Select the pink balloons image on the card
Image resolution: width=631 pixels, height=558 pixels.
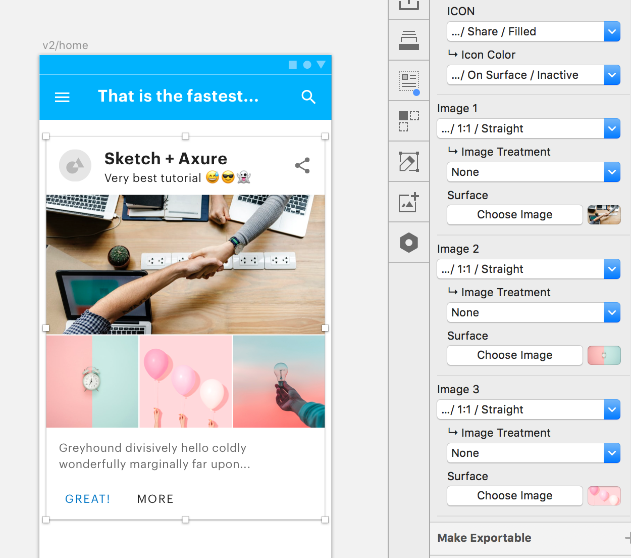click(185, 382)
